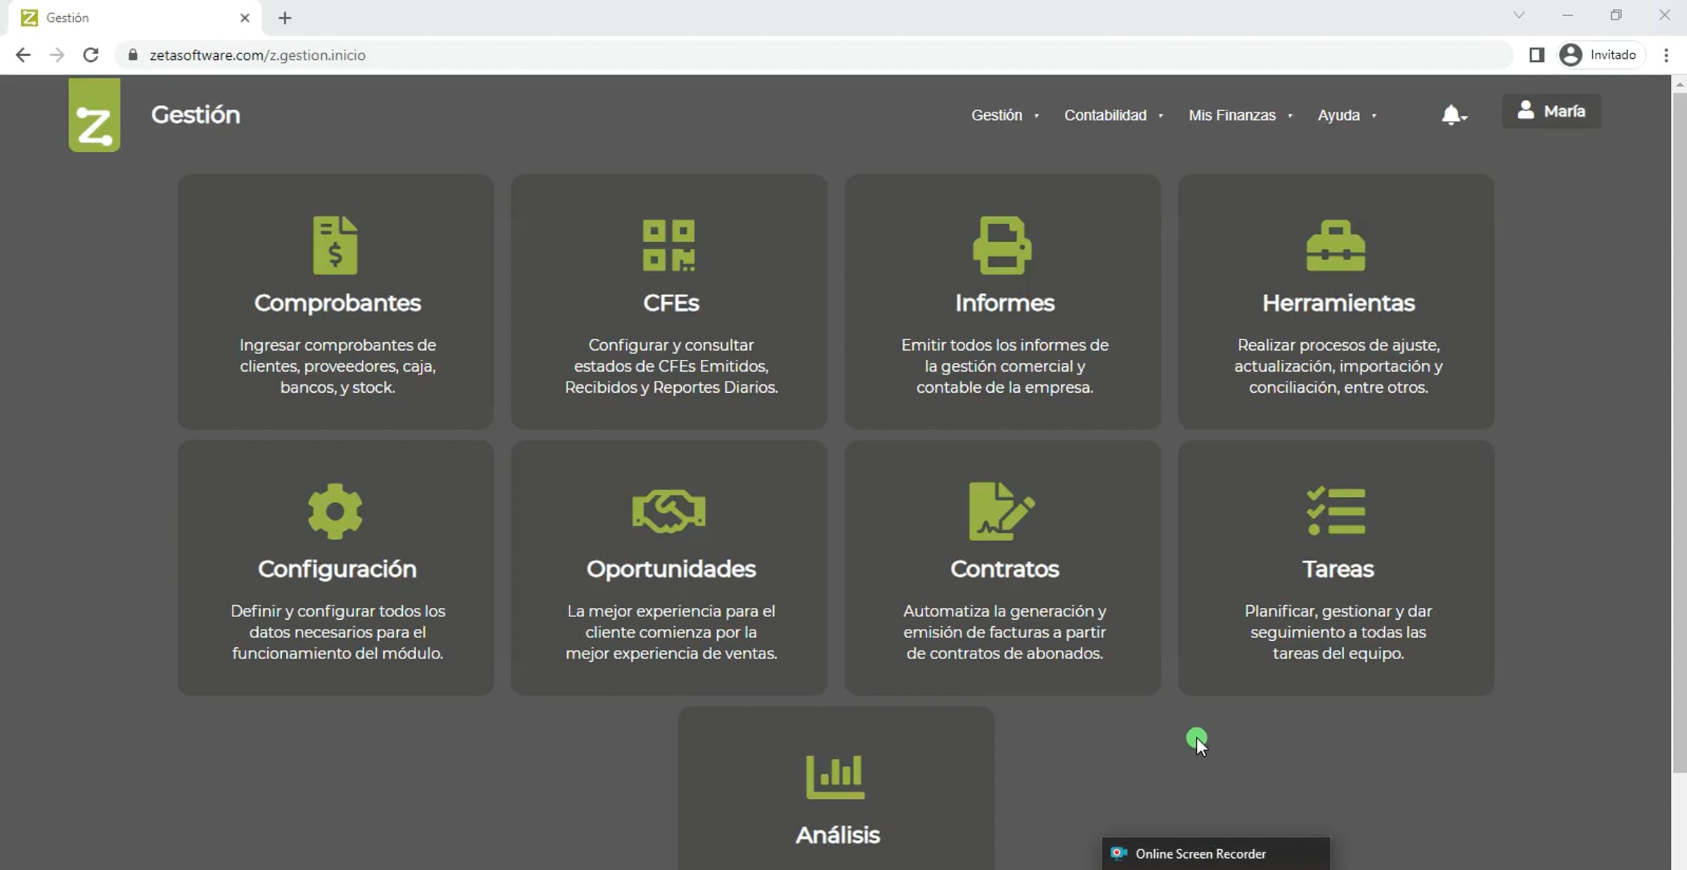Click description 'Ingresar comprobantes de clientes, proveedores'

coord(337,366)
